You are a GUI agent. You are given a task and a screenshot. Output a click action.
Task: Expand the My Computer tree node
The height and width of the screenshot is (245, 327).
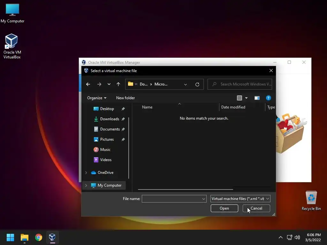[x=86, y=185]
